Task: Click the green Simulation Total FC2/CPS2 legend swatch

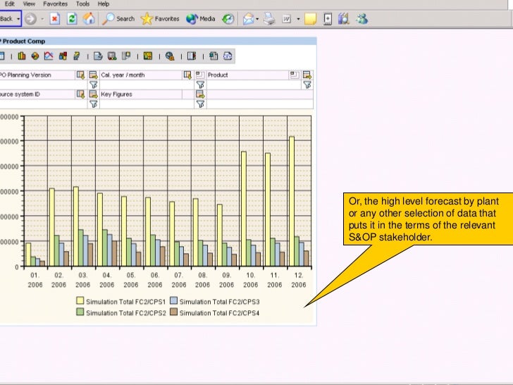Action: (x=80, y=312)
